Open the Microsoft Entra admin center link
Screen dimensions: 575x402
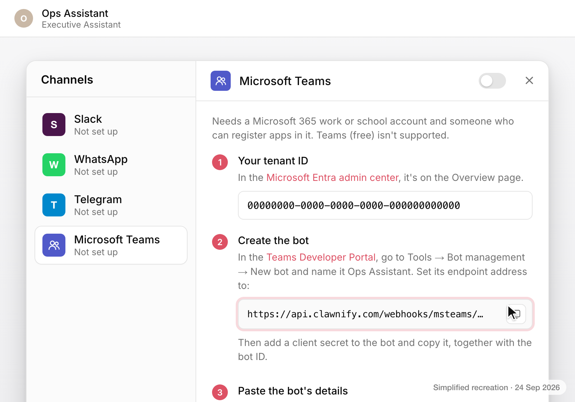[x=332, y=178]
